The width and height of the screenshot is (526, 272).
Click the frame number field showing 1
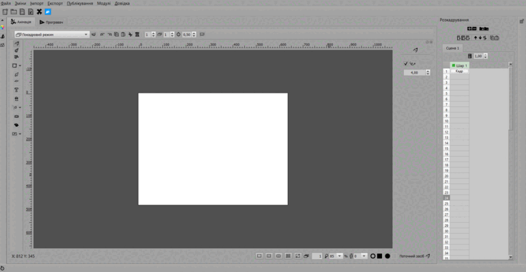[317, 256]
